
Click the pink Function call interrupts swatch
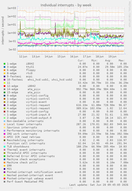5,143
